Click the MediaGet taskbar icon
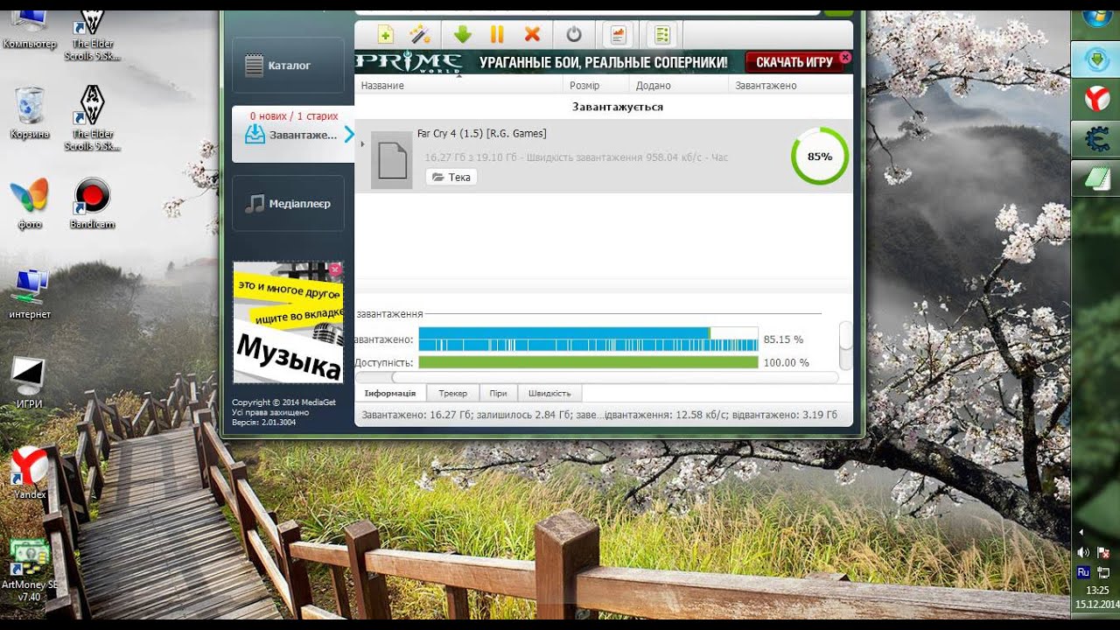This screenshot has height=630, width=1120. [1096, 60]
